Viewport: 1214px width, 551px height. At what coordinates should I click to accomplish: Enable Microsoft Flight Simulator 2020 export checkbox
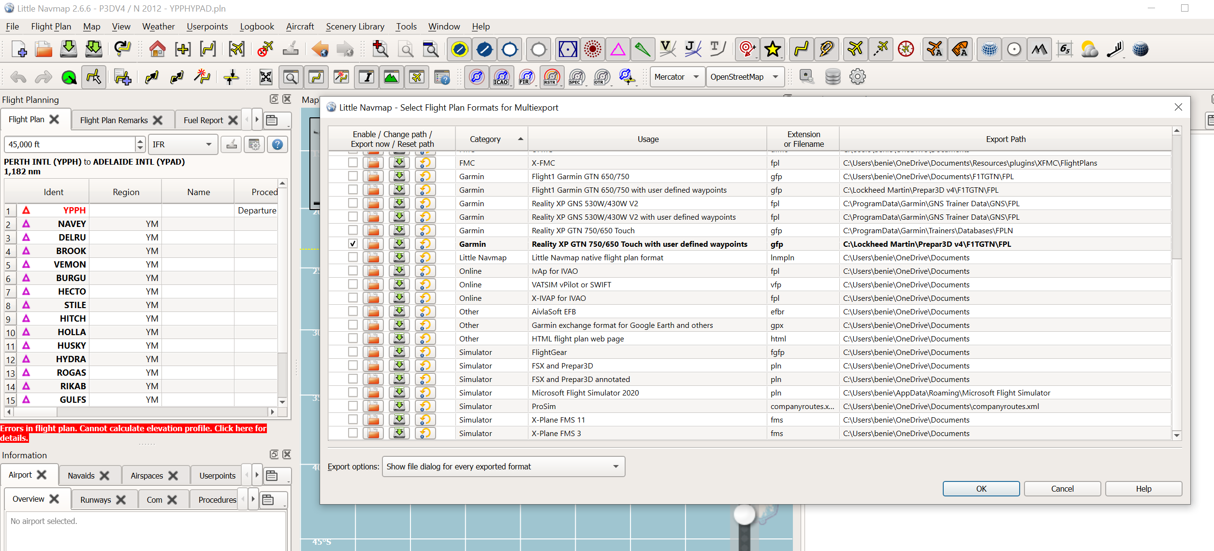click(353, 393)
